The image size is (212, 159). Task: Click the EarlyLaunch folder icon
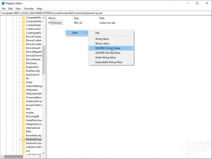point(23,75)
